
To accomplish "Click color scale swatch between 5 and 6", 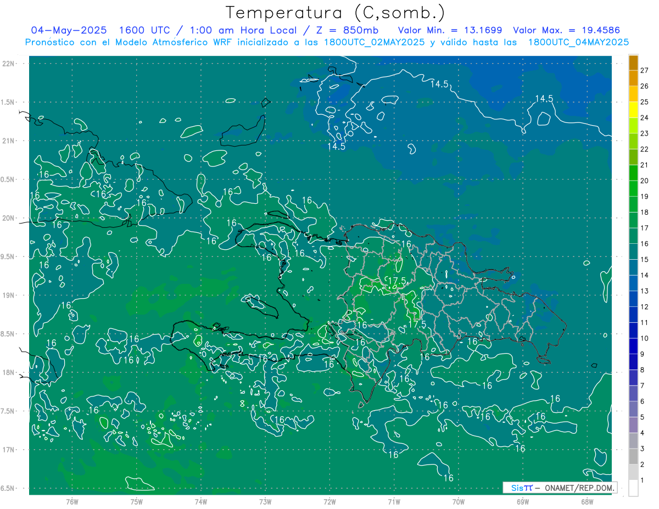I will pyautogui.click(x=633, y=409).
